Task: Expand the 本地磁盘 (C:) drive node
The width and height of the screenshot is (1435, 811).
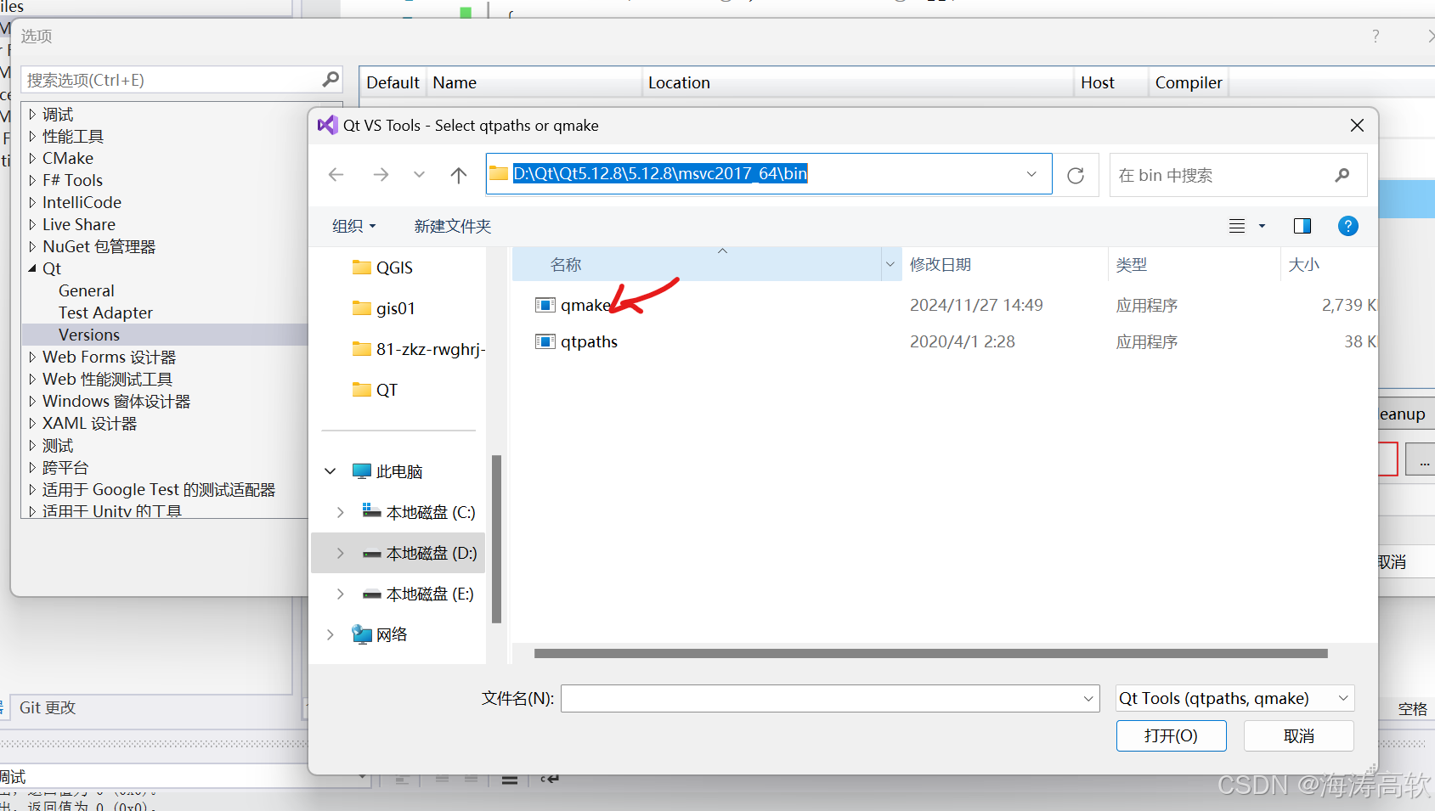Action: pos(339,512)
